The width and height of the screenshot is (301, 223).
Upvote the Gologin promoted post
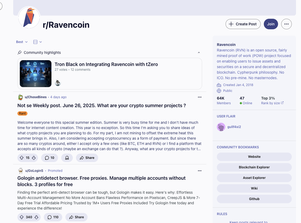pyautogui.click(x=22, y=217)
